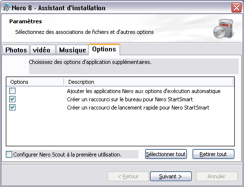The image size is (244, 187).
Task: Uncheck quick launch shortcut for Nero StartSmart
Action: (13, 108)
